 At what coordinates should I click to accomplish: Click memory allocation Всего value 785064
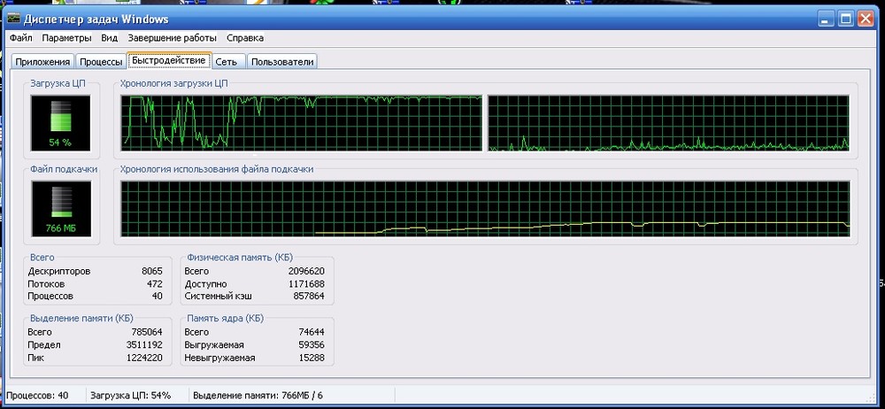147,332
